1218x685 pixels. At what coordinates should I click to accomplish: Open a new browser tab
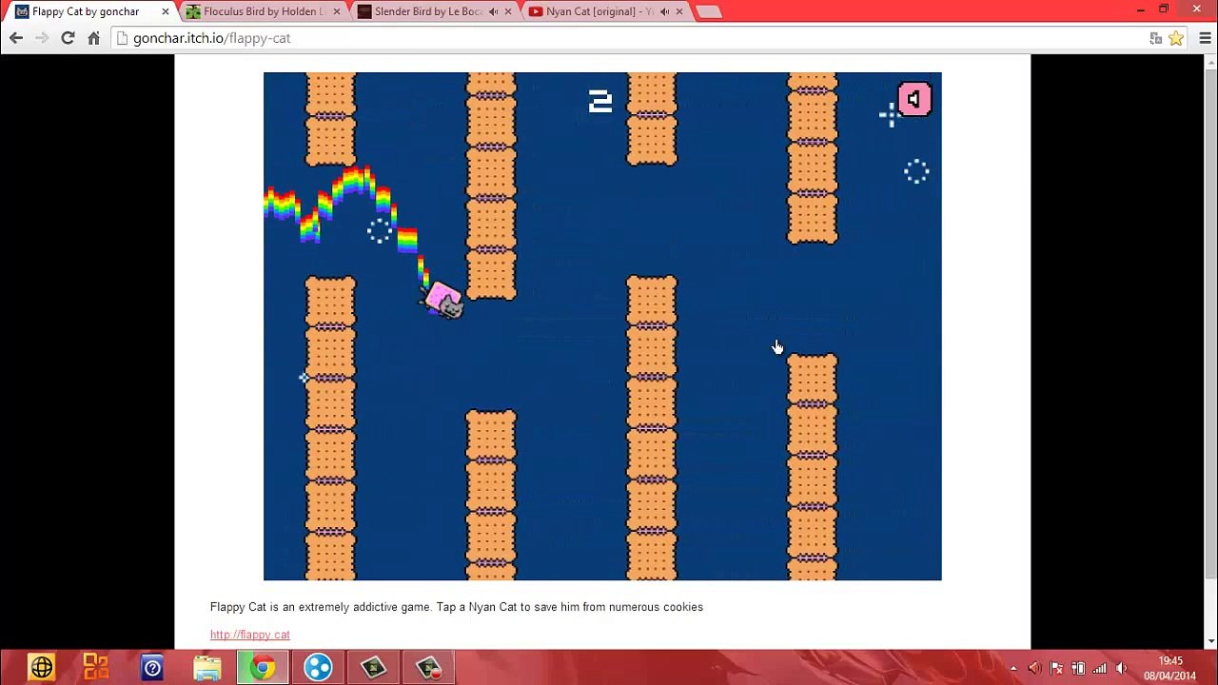(708, 11)
